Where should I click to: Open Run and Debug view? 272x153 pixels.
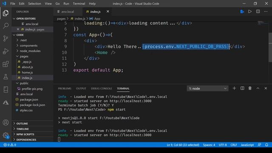(6, 51)
